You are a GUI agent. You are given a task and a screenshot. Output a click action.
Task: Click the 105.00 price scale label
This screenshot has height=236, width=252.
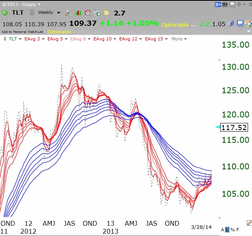[235, 194]
